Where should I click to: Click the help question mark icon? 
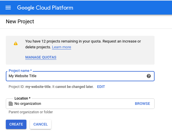tap(149, 76)
